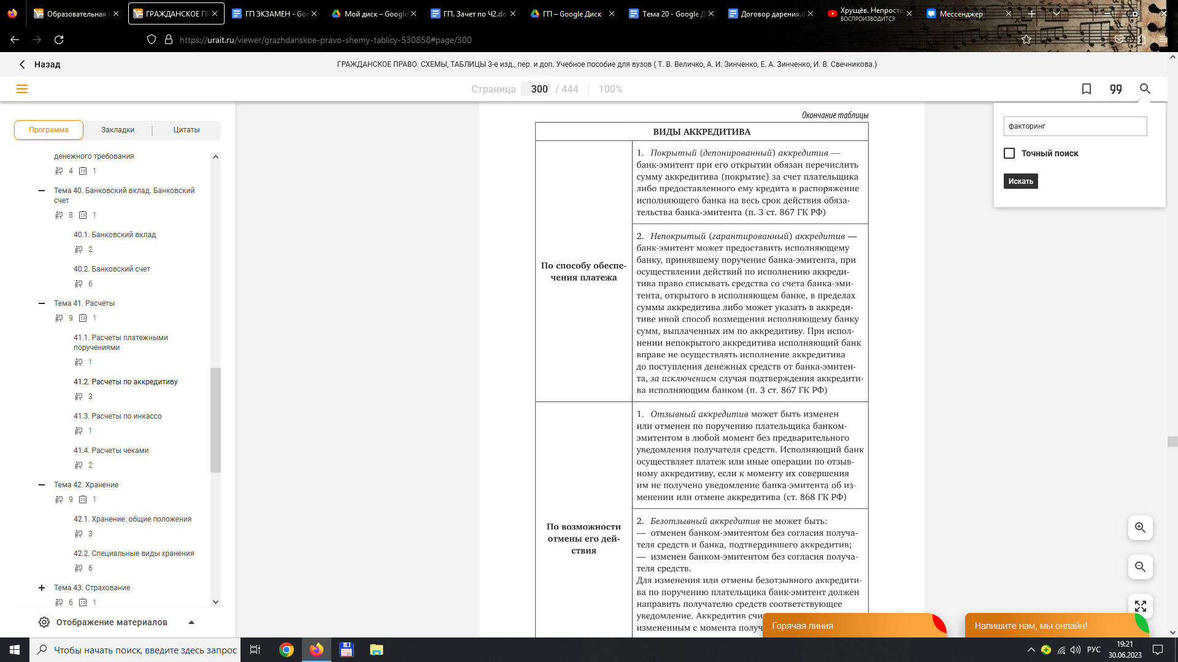Open 40.2. Банковский счет

pyautogui.click(x=112, y=269)
